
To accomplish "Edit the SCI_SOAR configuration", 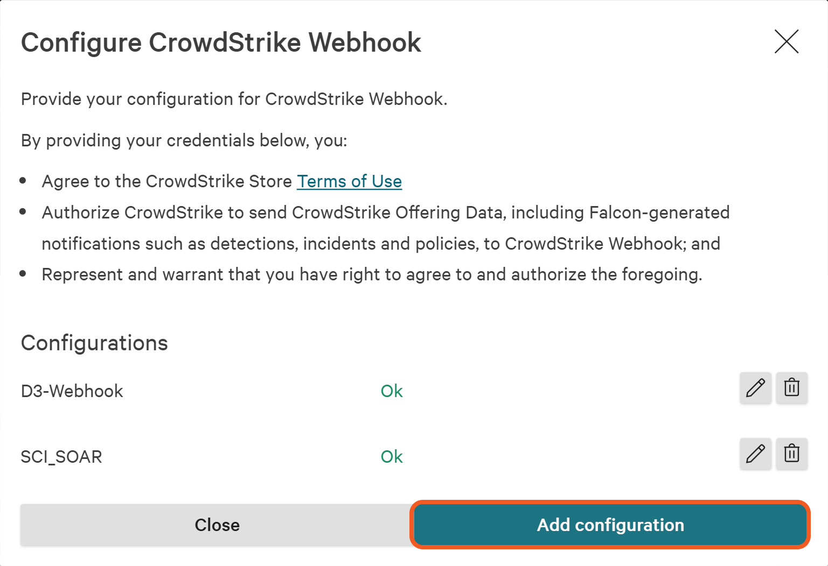I will coord(755,454).
